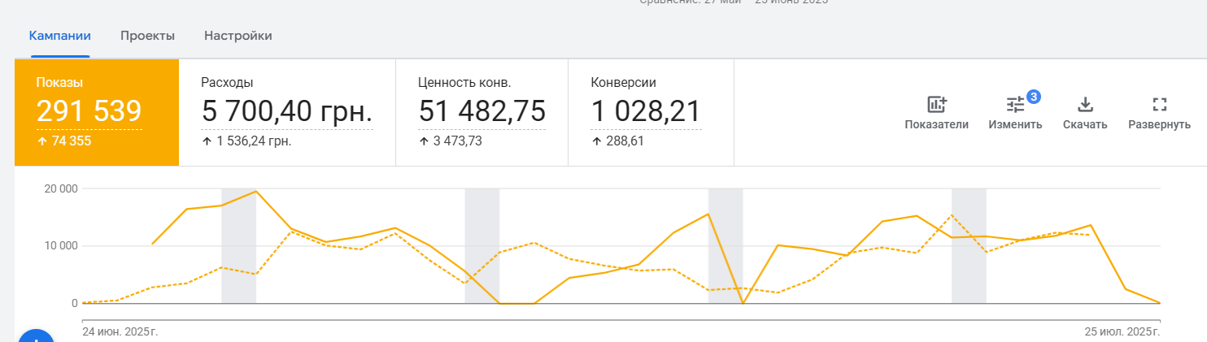The image size is (1207, 342).
Task: Download chart data via Скачать icon
Action: [x=1085, y=105]
